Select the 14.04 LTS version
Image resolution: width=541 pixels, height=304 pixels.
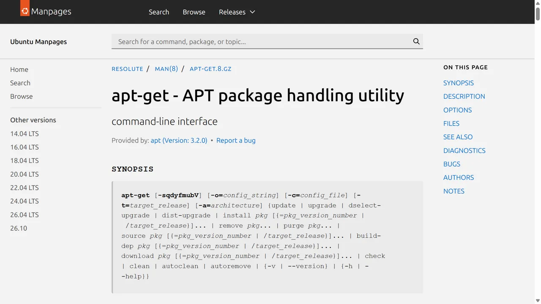[25, 133]
